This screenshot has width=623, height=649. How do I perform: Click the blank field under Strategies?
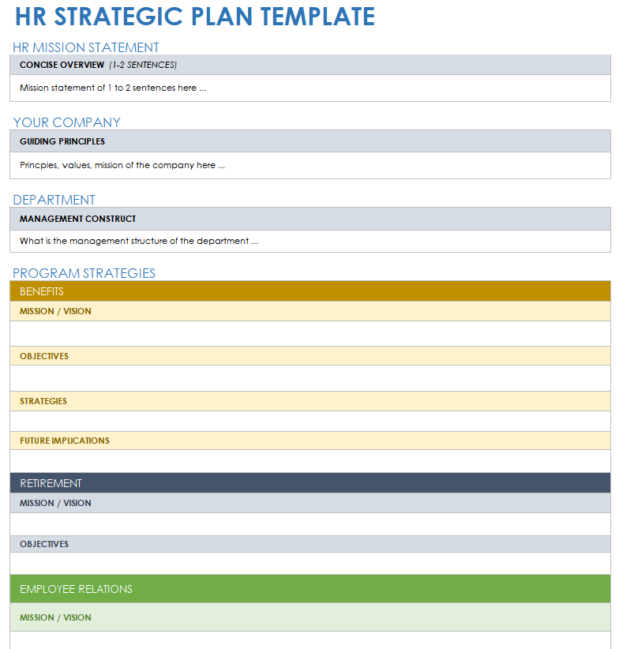coord(310,421)
